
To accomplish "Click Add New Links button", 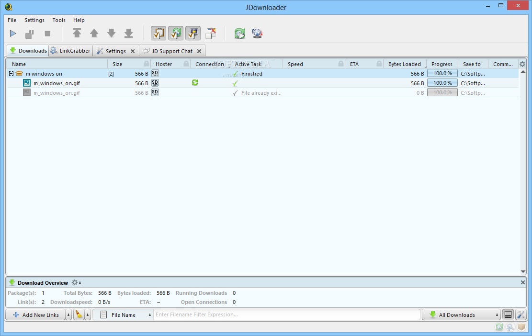I will pyautogui.click(x=35, y=314).
